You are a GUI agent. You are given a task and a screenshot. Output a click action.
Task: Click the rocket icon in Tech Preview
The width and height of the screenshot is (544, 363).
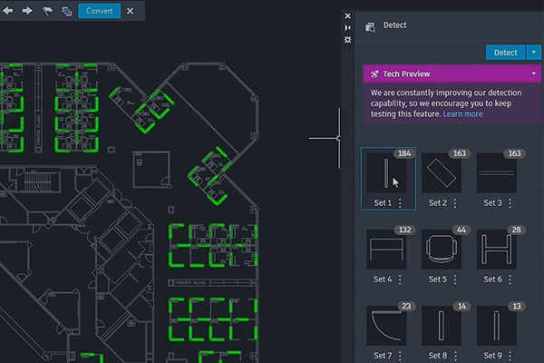pos(374,74)
